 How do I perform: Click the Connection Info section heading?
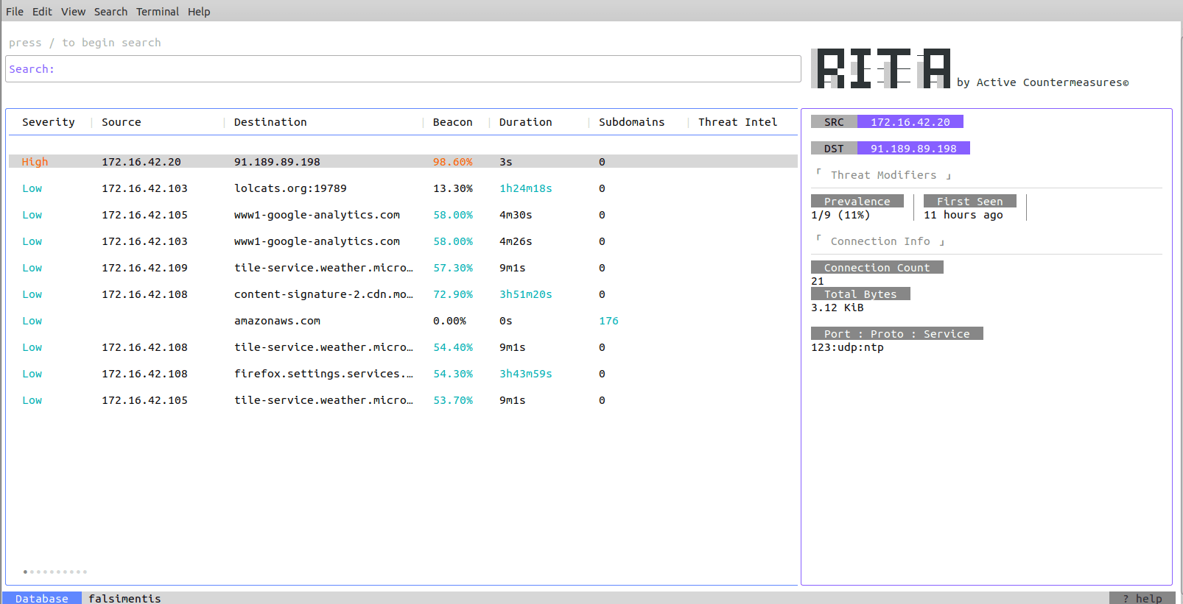point(880,241)
